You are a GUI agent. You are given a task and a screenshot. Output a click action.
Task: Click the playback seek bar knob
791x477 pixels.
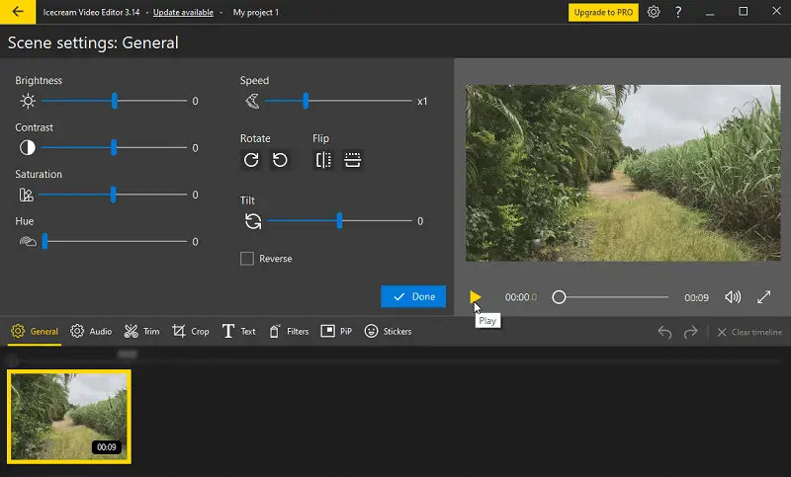[559, 297]
